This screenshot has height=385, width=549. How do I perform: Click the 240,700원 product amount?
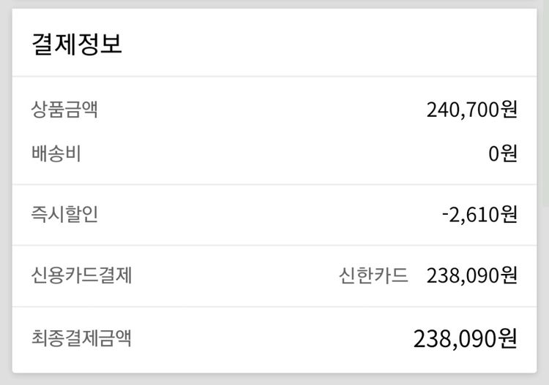click(x=471, y=110)
